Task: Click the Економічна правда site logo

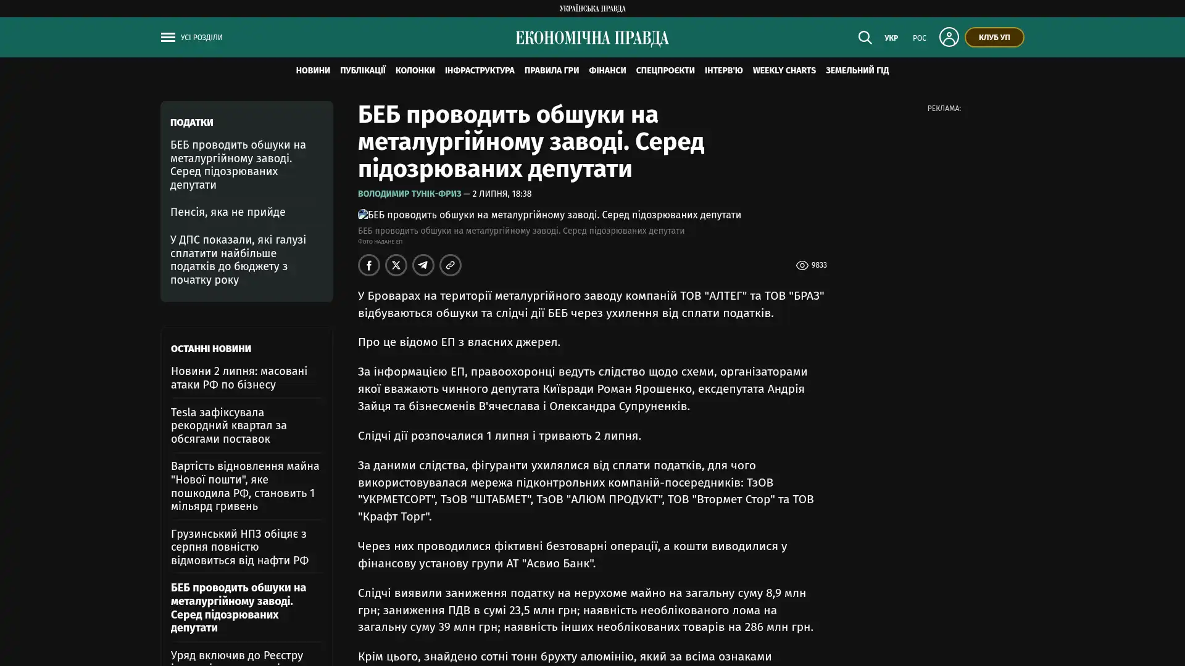Action: click(592, 38)
